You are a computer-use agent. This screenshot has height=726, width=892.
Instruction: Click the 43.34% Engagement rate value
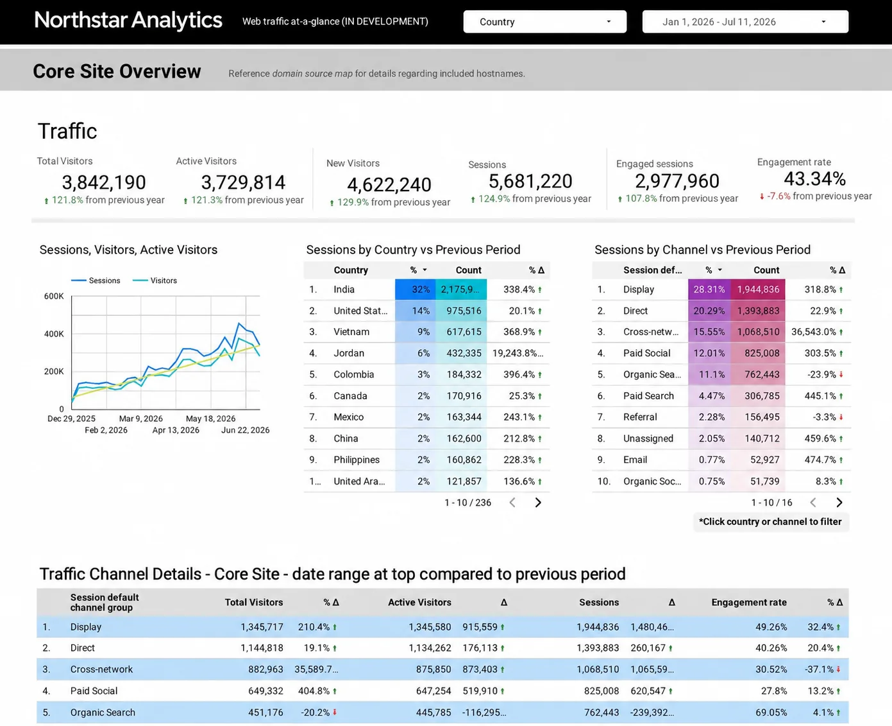[814, 178]
